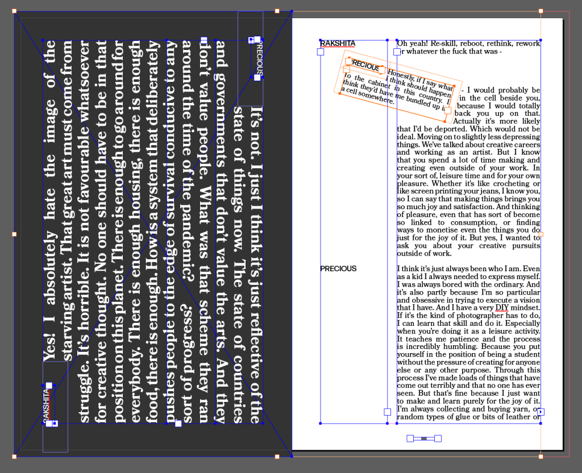
Task: Click the line "that I'd be deported. Which would not be"
Action: [468, 129]
